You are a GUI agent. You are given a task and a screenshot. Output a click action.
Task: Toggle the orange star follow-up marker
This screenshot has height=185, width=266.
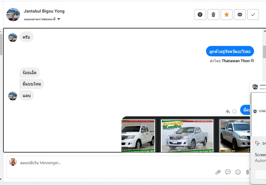[226, 14]
